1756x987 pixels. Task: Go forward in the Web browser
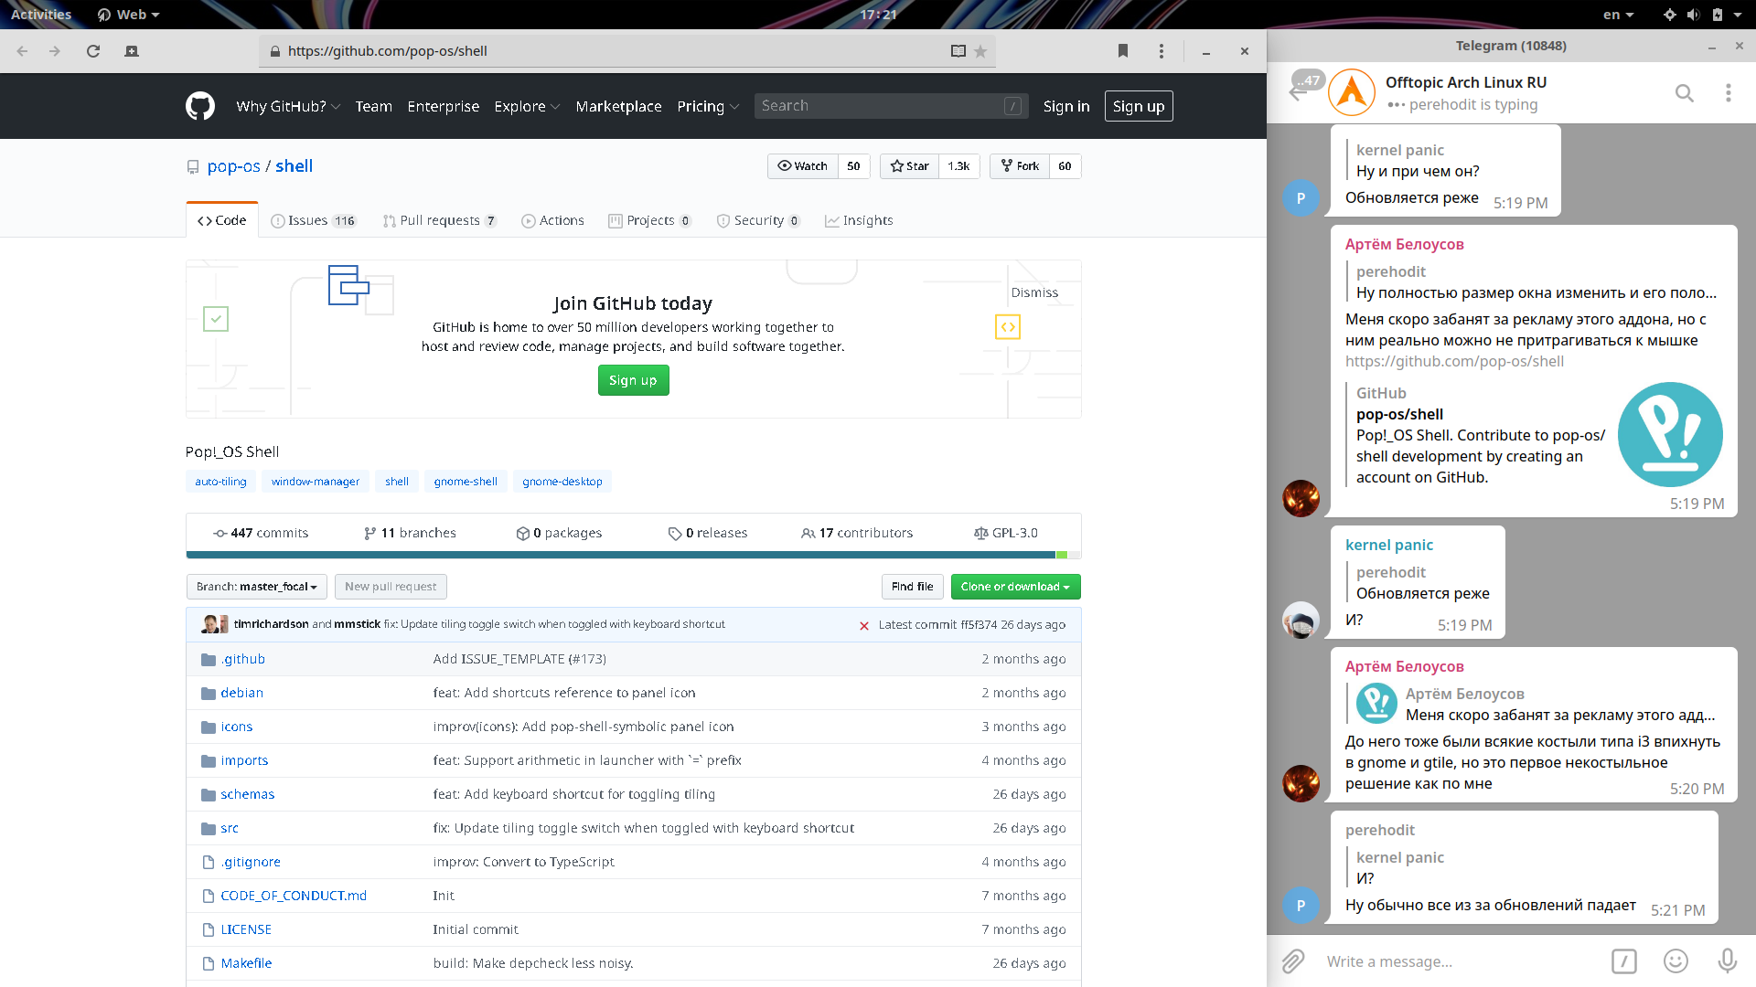coord(55,51)
